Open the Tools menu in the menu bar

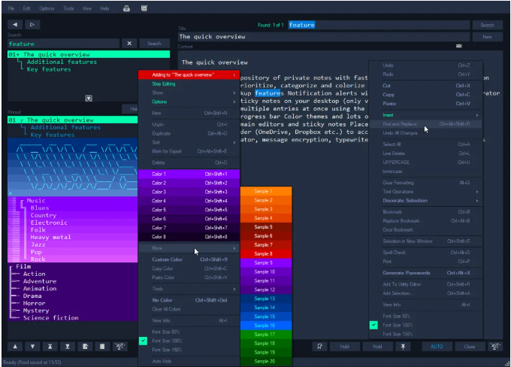(x=68, y=8)
